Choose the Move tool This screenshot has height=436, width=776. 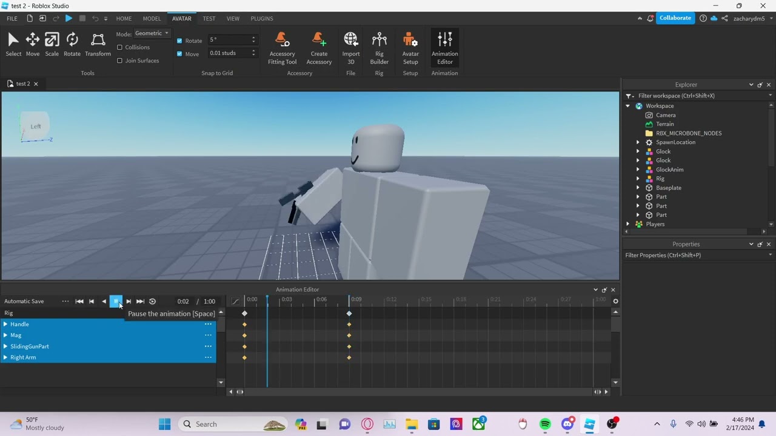[33, 45]
